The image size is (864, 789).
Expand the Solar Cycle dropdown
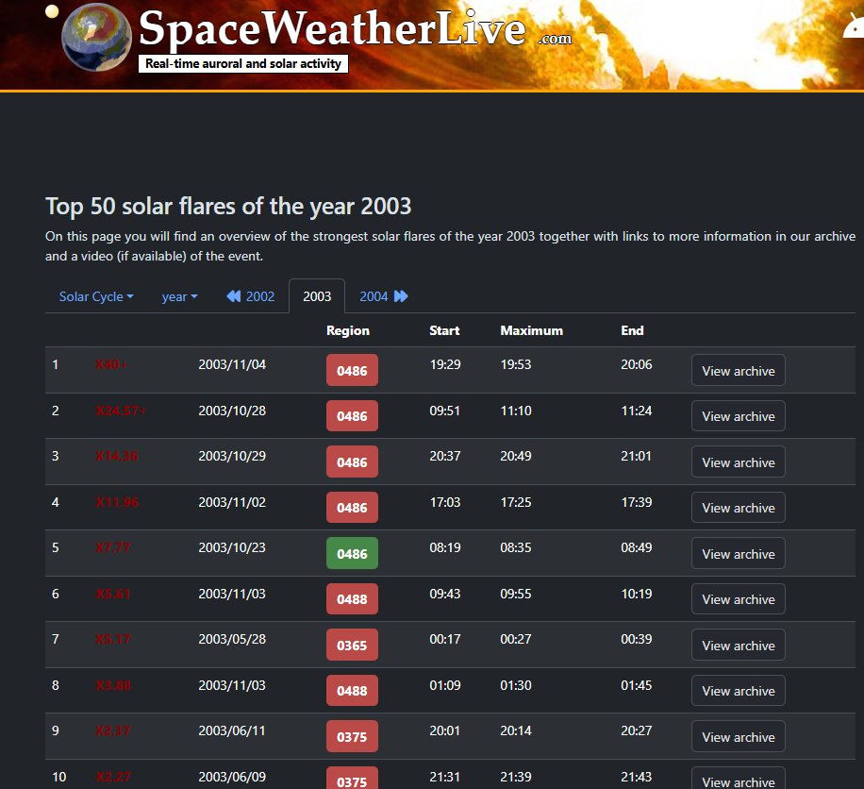tap(96, 296)
